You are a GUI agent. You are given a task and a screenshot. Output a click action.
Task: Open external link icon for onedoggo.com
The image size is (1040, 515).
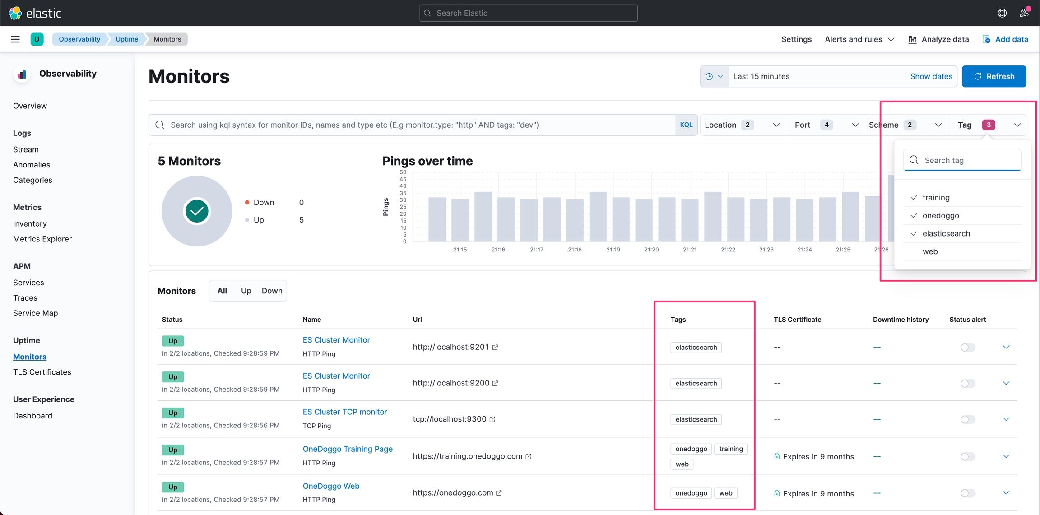(499, 493)
